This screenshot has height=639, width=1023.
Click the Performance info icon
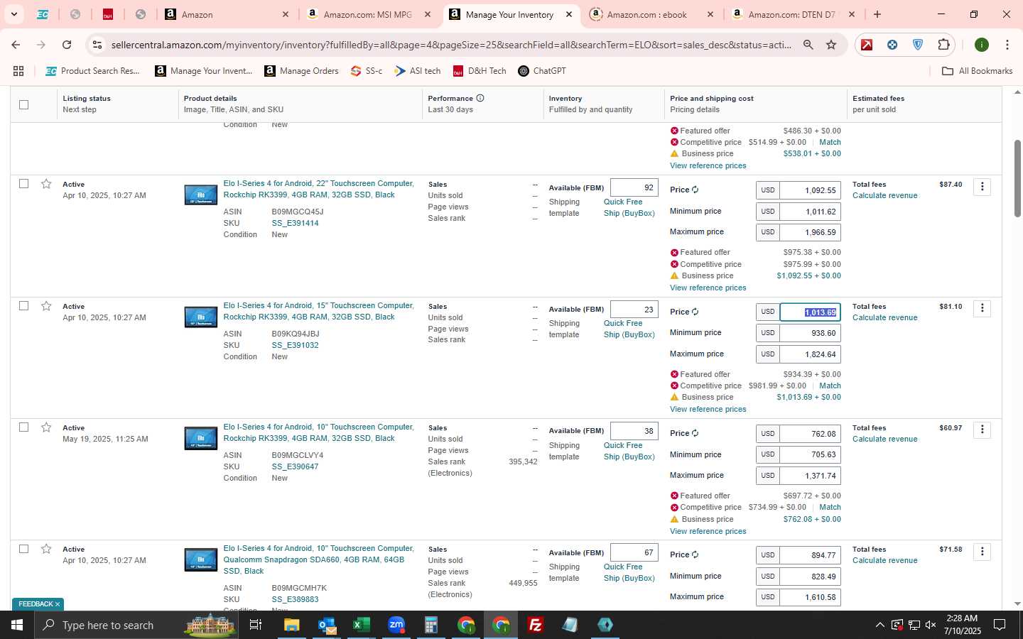pos(480,98)
